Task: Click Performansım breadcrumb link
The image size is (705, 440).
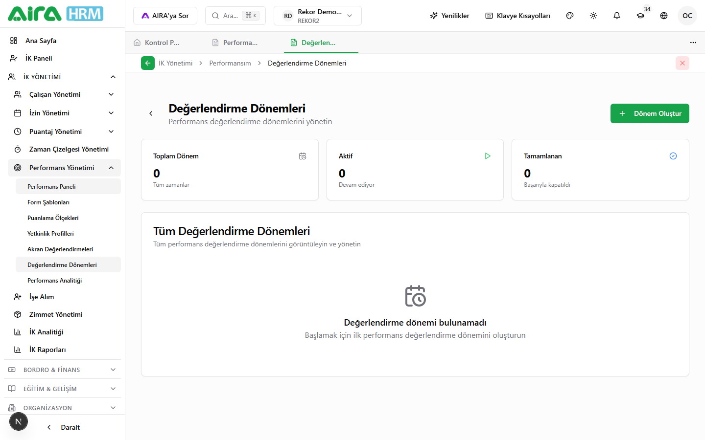Action: point(230,63)
